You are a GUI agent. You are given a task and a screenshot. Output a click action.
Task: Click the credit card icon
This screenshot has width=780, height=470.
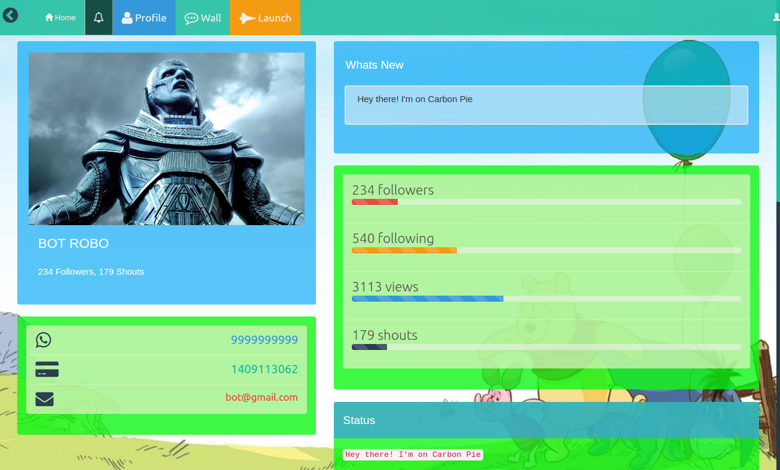[x=47, y=369]
